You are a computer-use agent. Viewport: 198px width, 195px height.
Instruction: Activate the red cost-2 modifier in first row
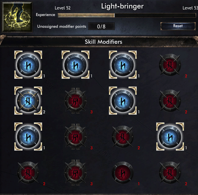point(170,65)
